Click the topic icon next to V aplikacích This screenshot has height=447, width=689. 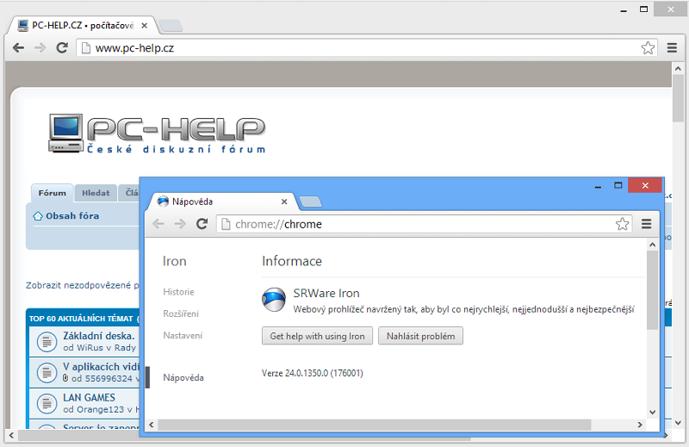tap(47, 372)
